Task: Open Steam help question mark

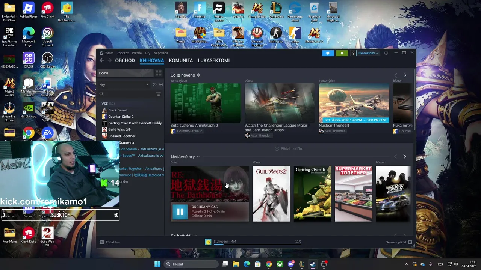Action: tap(353, 53)
